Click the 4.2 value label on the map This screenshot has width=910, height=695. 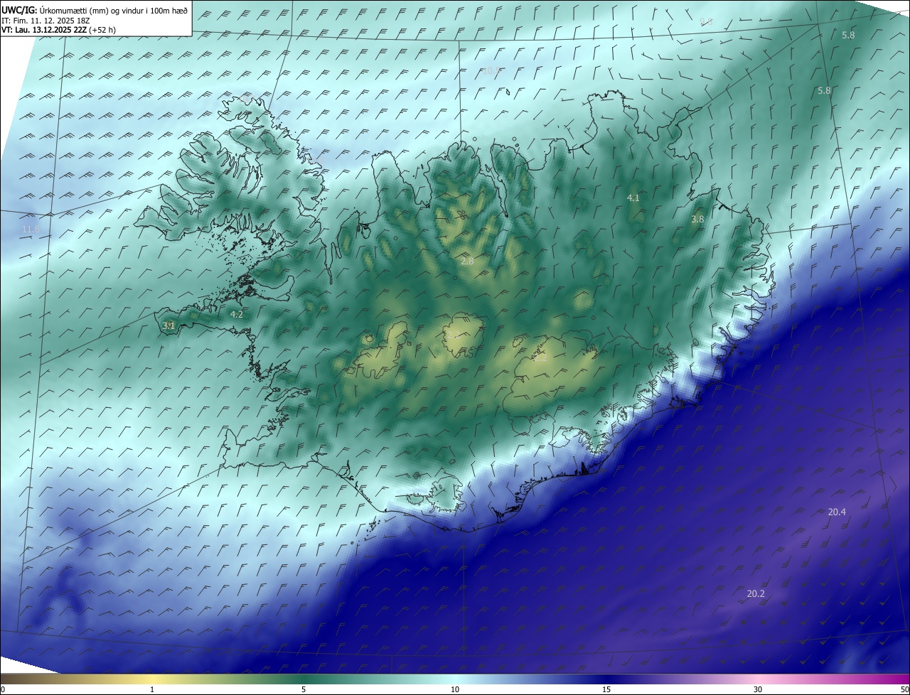click(237, 314)
